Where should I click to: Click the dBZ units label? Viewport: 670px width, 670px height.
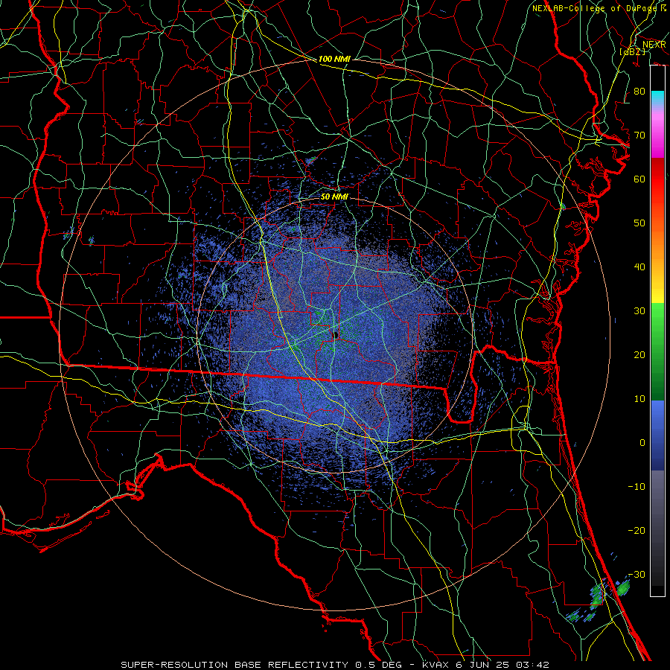click(634, 52)
